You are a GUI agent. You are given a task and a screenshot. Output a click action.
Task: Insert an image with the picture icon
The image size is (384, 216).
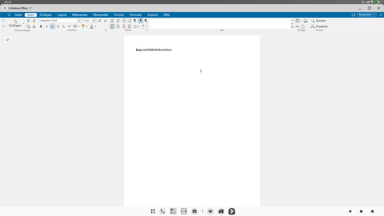306,21
